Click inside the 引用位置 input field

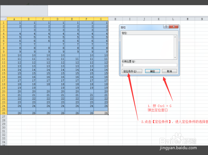click(x=149, y=65)
